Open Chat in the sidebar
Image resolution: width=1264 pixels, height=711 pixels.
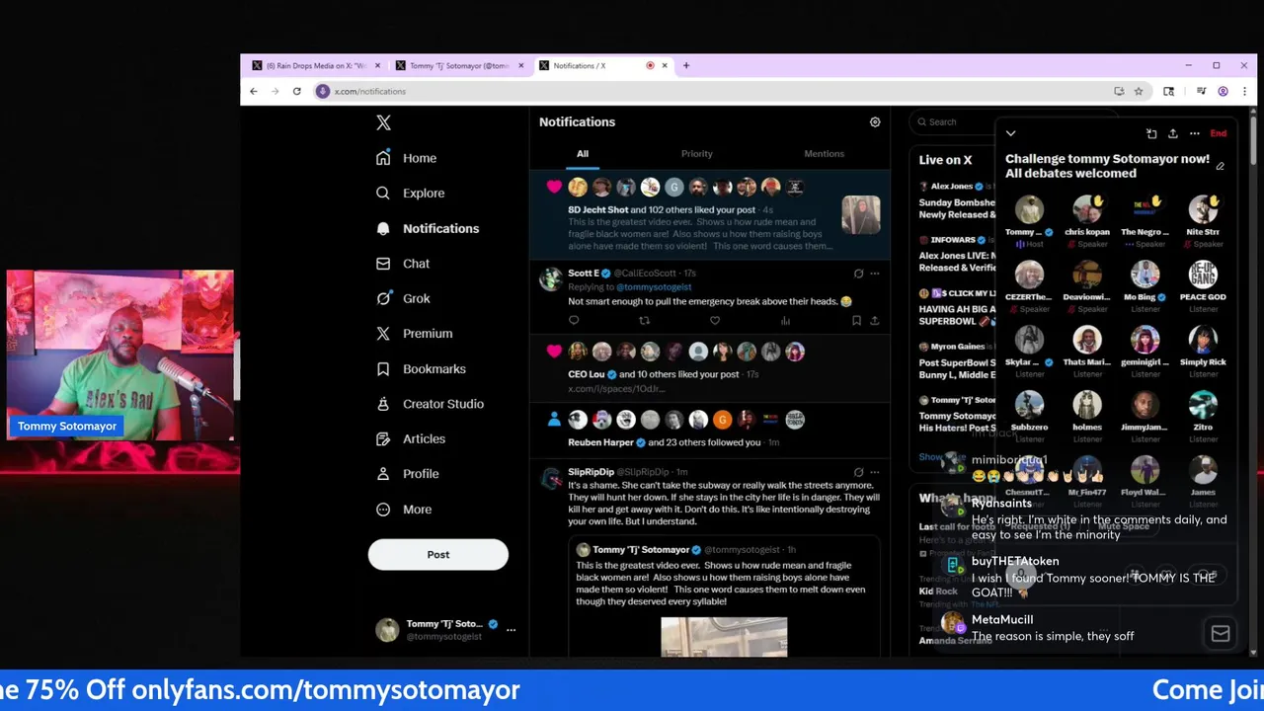tap(402, 264)
